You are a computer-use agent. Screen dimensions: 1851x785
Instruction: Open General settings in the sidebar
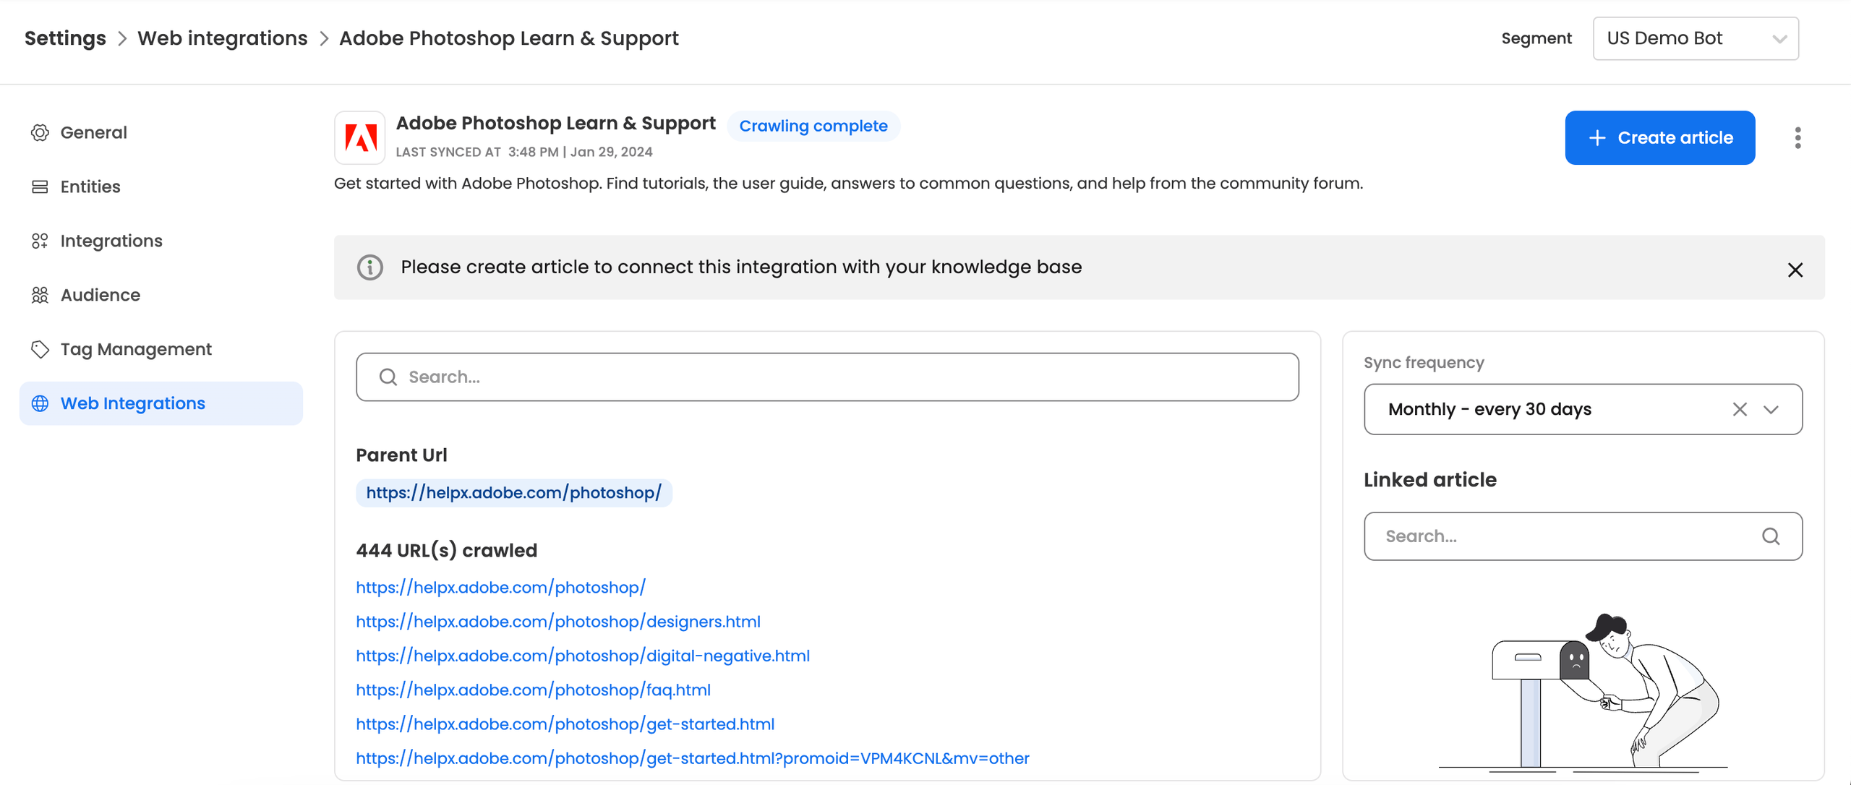click(x=93, y=132)
